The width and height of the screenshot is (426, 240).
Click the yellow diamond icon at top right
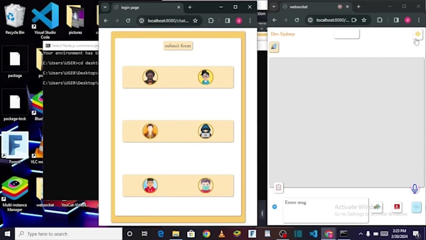tap(418, 34)
